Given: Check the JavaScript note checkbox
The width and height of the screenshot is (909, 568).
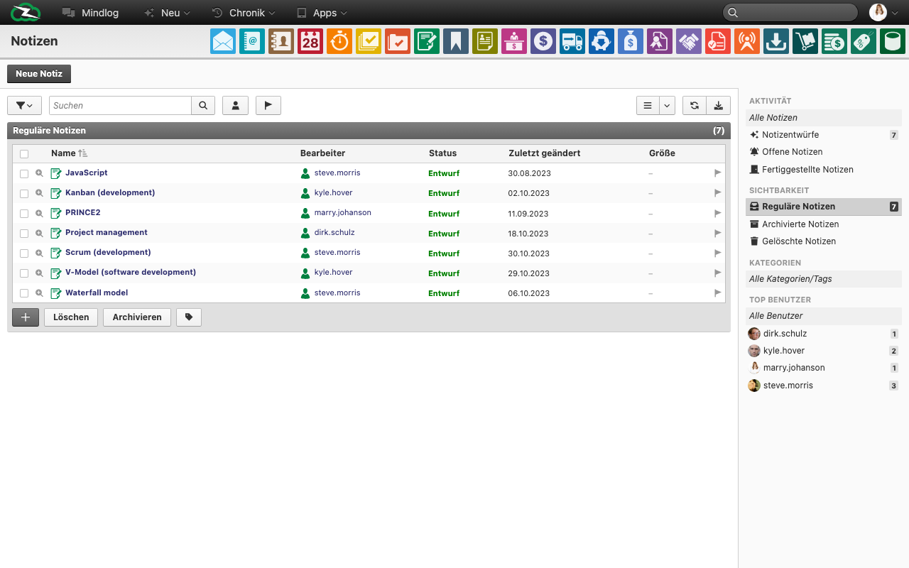Looking at the screenshot, I should [24, 173].
